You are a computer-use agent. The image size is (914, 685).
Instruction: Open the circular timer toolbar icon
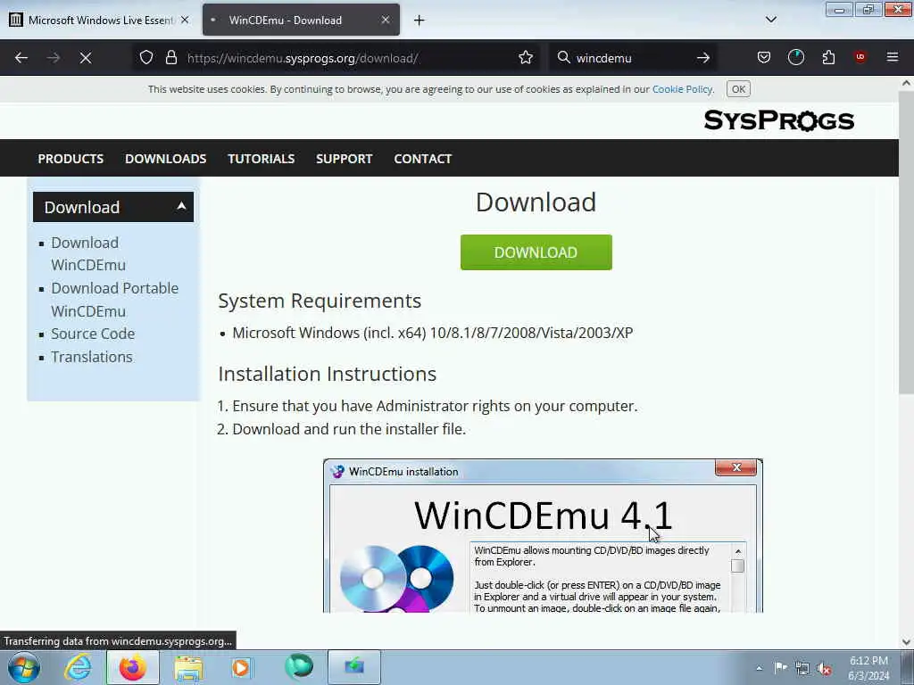point(795,58)
